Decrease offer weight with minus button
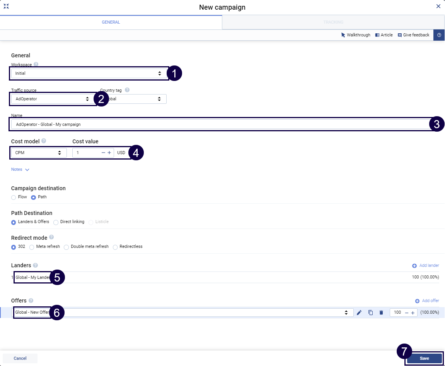This screenshot has height=366, width=445. pyautogui.click(x=407, y=313)
